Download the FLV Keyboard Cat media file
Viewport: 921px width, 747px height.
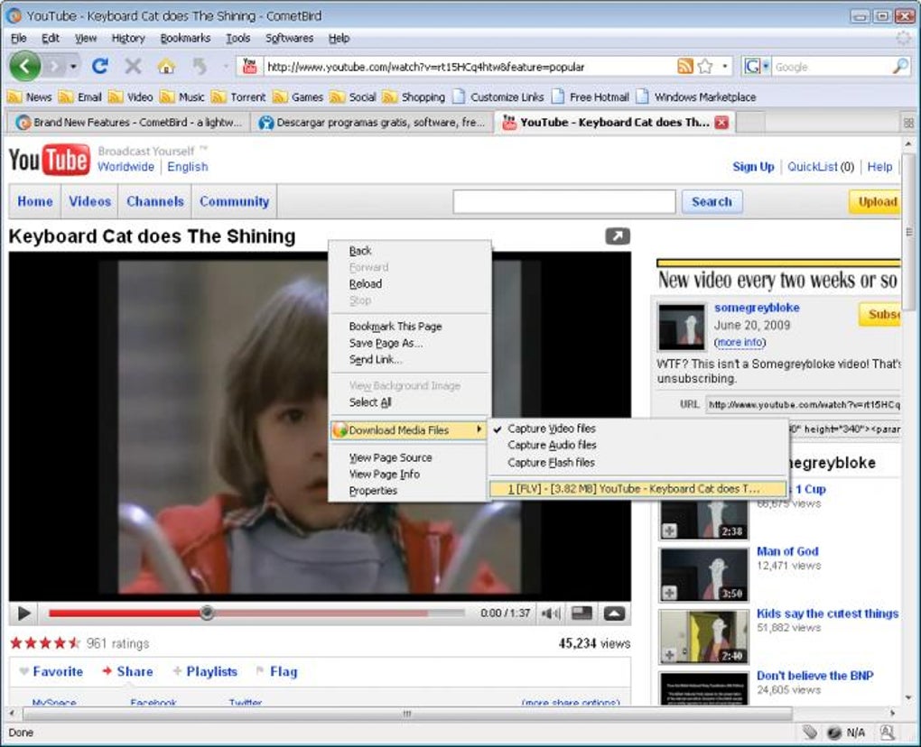[x=637, y=488]
